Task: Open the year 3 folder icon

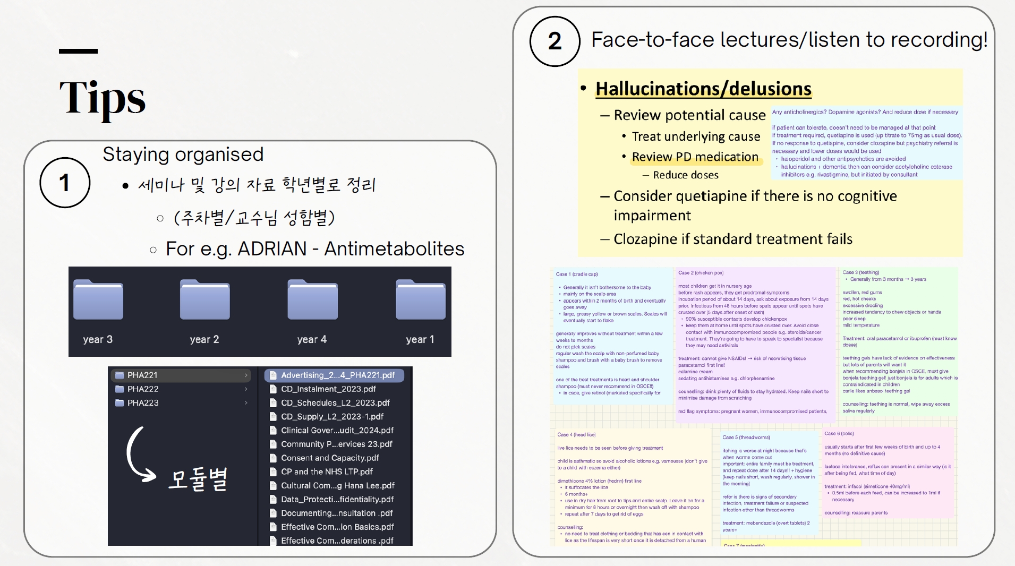Action: tap(98, 299)
